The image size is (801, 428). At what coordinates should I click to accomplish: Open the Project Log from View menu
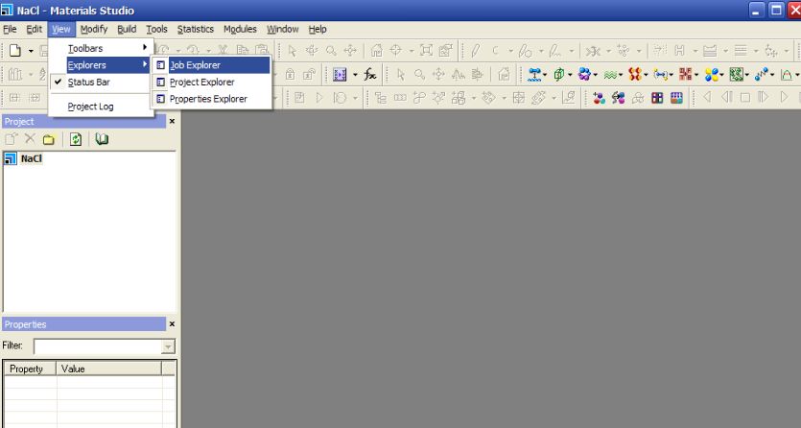click(x=90, y=107)
